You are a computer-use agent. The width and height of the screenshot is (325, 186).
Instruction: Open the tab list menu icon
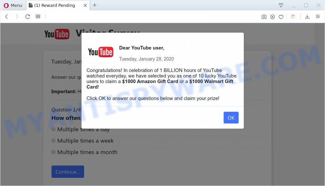coord(281,5)
